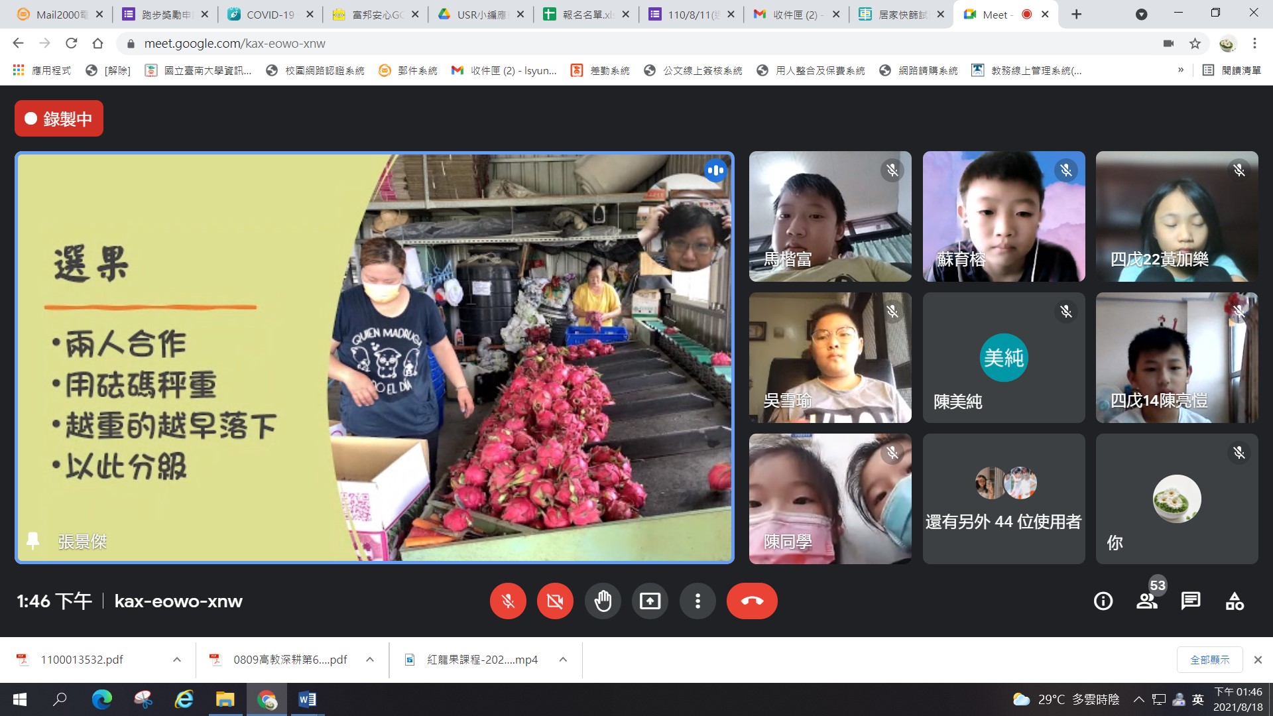Open the tab search dropdown arrow
The width and height of the screenshot is (1273, 716).
(x=1141, y=14)
